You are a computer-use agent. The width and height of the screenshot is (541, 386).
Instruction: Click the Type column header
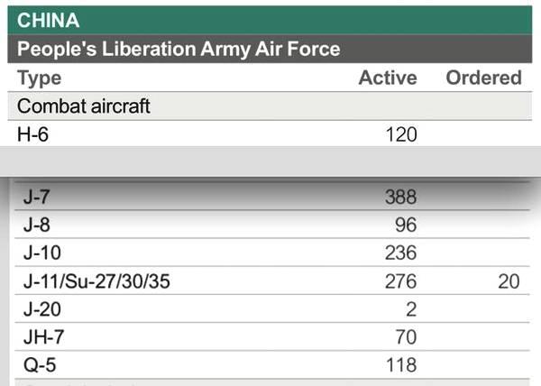coord(39,78)
